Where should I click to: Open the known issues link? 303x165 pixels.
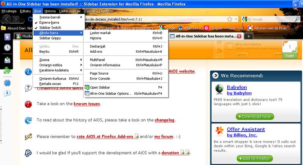tap(87, 104)
